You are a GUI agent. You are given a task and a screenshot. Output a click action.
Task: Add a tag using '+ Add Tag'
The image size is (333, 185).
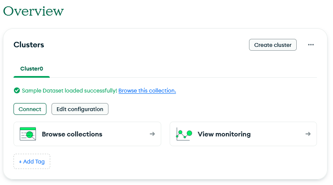32,161
